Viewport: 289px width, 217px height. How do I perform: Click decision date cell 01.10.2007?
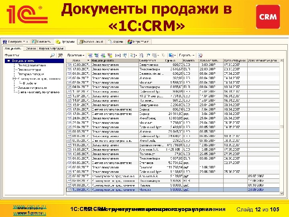(263, 185)
